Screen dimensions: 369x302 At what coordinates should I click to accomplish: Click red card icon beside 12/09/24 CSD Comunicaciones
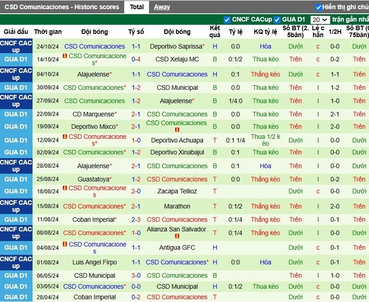(x=65, y=137)
